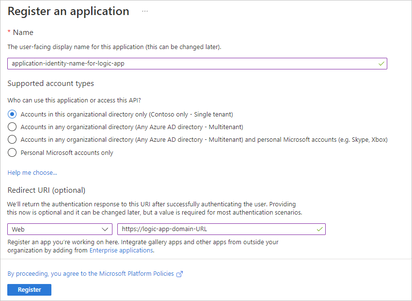412x301 pixels.
Task: Select single tenant Contoso only account option
Action: [13, 115]
